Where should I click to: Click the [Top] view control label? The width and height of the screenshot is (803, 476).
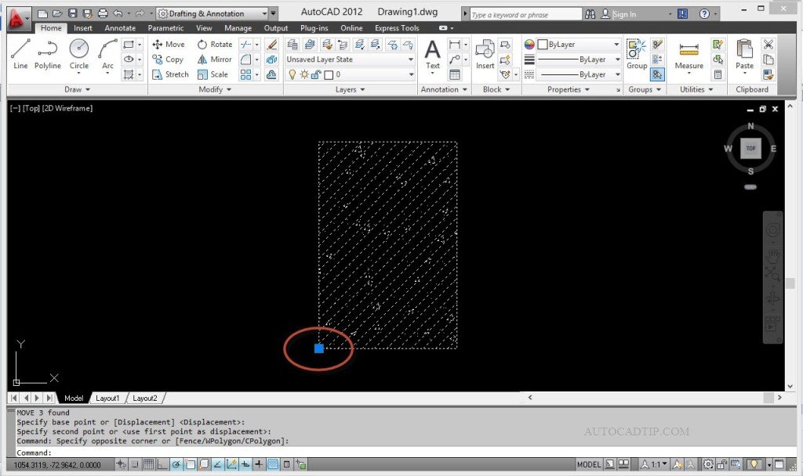coord(31,108)
